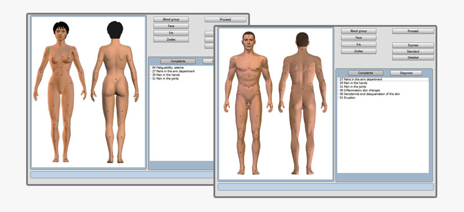Viewport: 464px width, 212px height.
Task: Click green point on female figure's shoulder
Action: pyautogui.click(x=48, y=49)
